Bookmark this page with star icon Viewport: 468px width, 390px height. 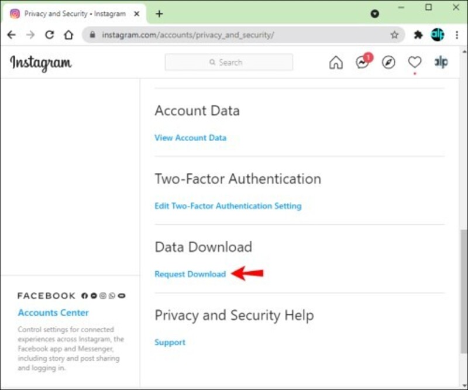(x=394, y=35)
